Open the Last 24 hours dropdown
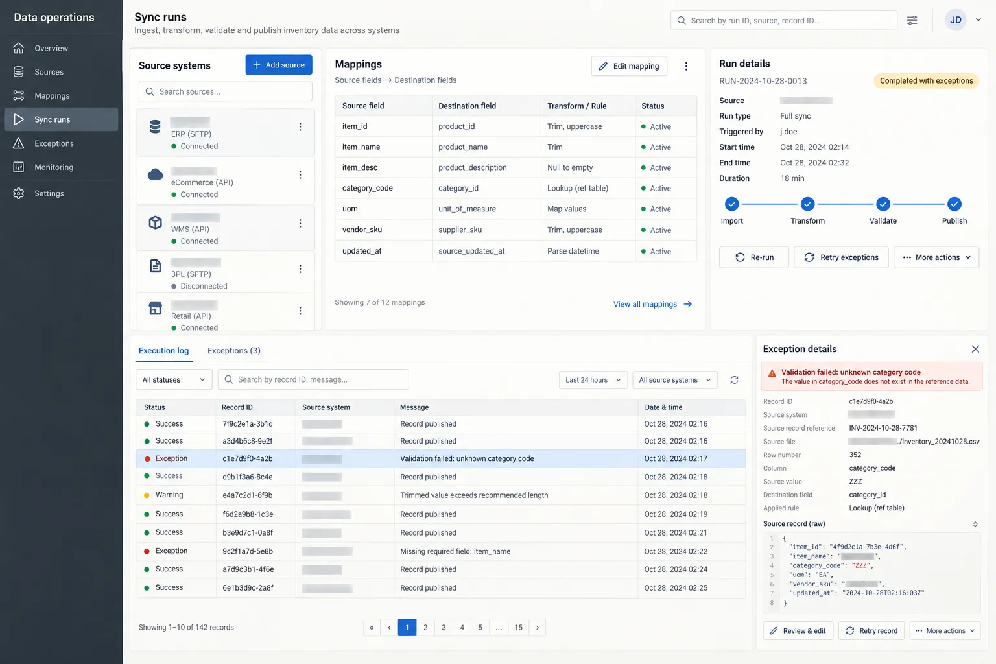This screenshot has height=664, width=996. [x=593, y=380]
